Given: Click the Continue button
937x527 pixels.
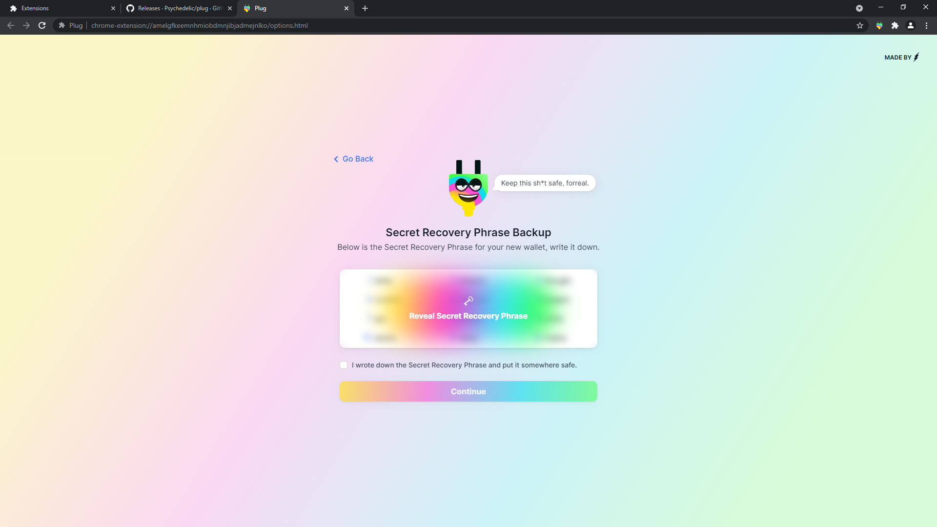Looking at the screenshot, I should pyautogui.click(x=468, y=391).
